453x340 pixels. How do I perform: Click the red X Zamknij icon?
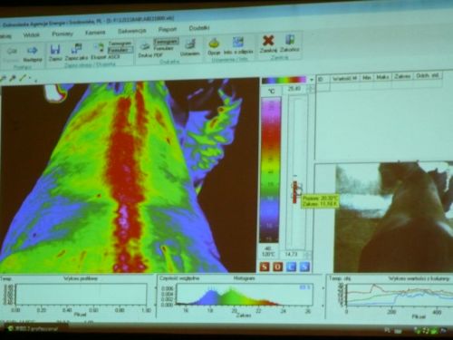click(x=268, y=41)
